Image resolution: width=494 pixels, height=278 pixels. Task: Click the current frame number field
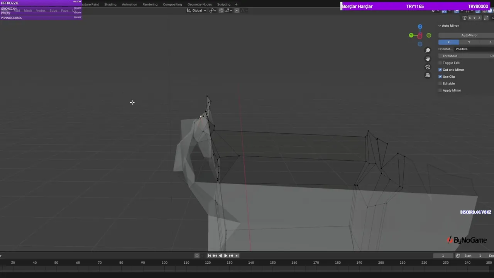pyautogui.click(x=443, y=256)
